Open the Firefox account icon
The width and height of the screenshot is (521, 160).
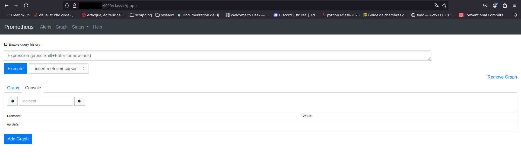pos(495,5)
